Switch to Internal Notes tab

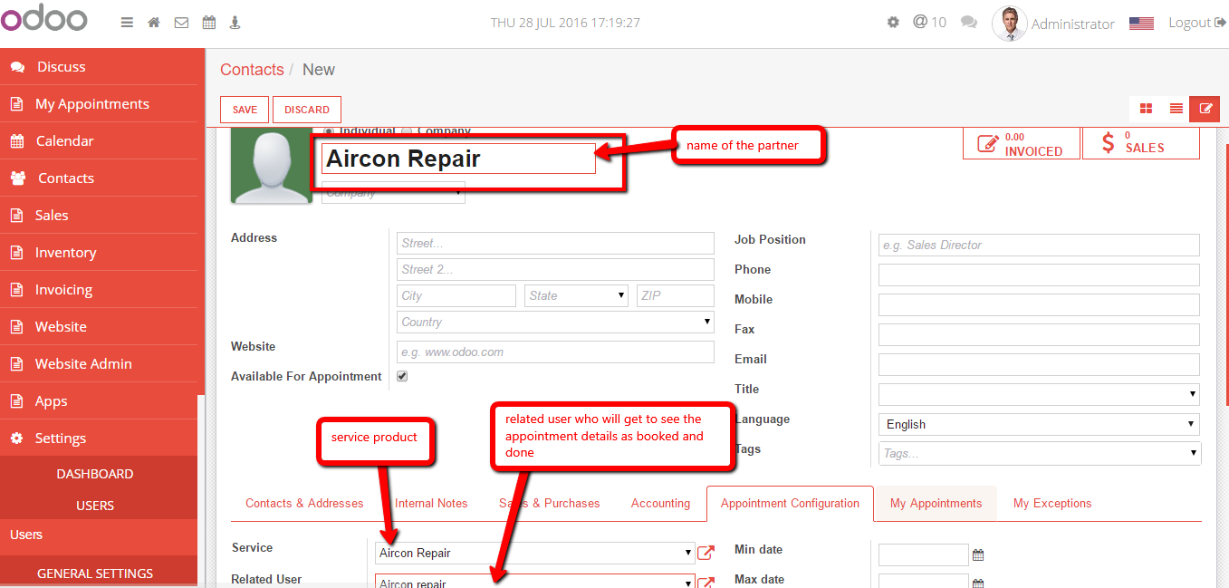point(431,504)
